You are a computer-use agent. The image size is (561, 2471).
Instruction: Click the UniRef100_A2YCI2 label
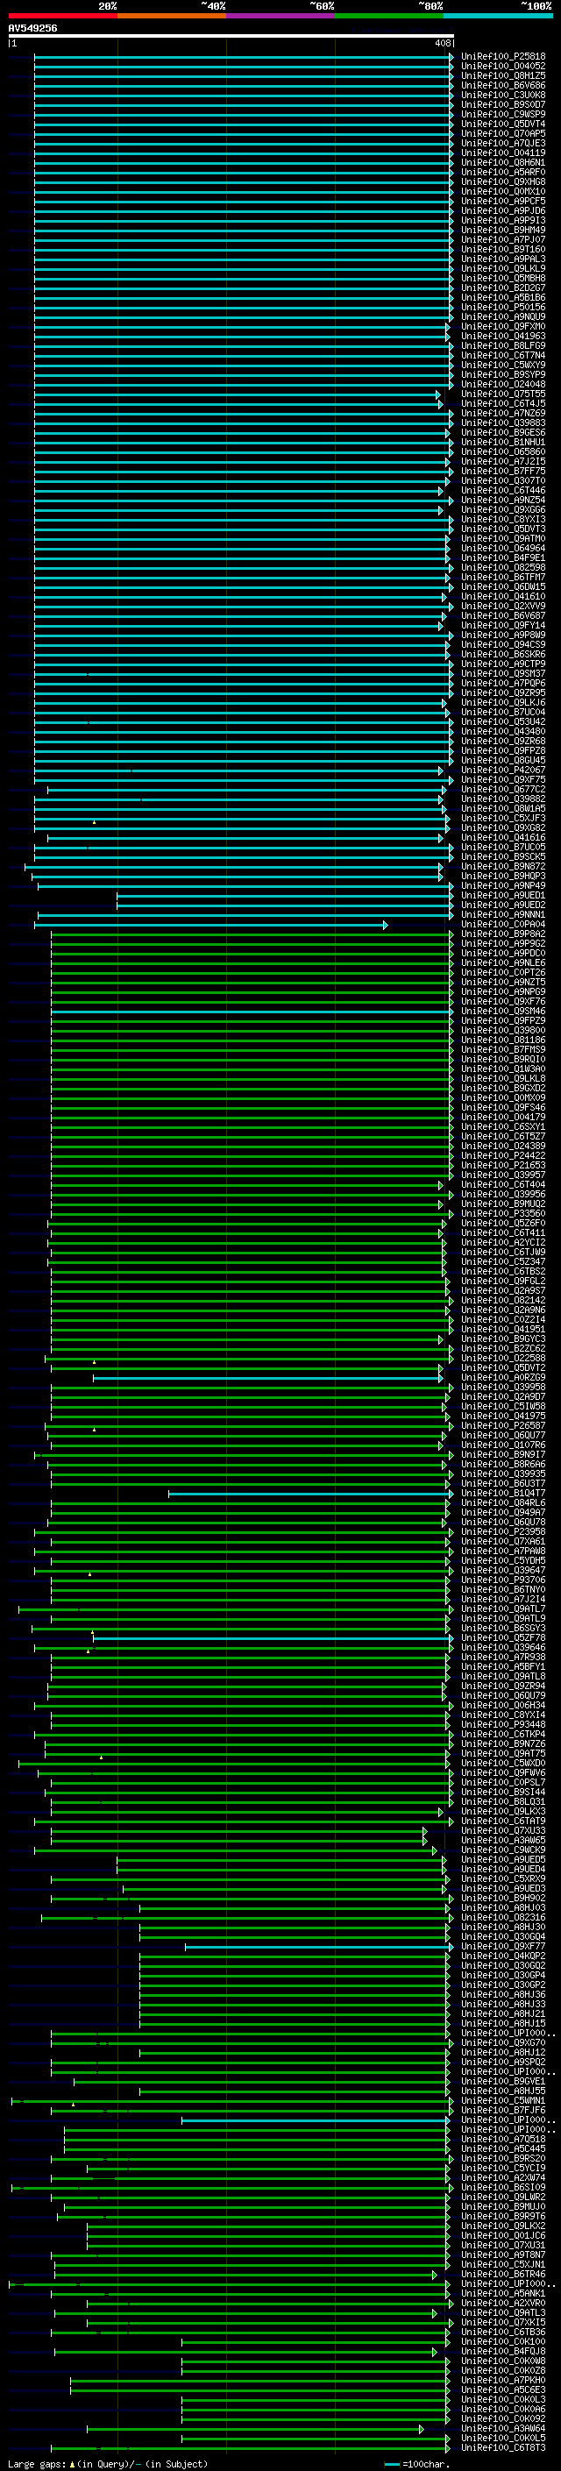[x=502, y=1243]
